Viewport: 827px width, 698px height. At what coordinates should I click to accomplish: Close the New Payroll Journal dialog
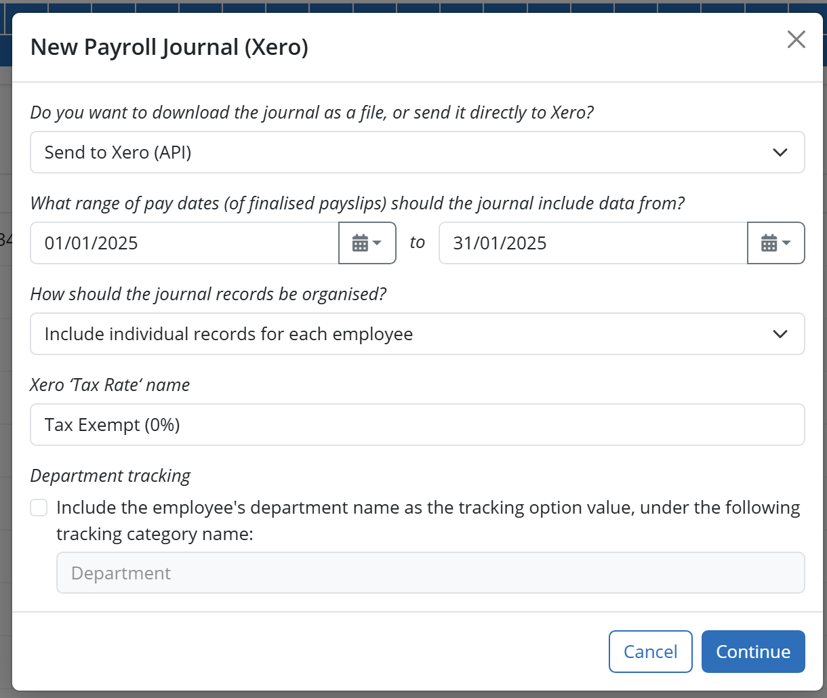796,40
